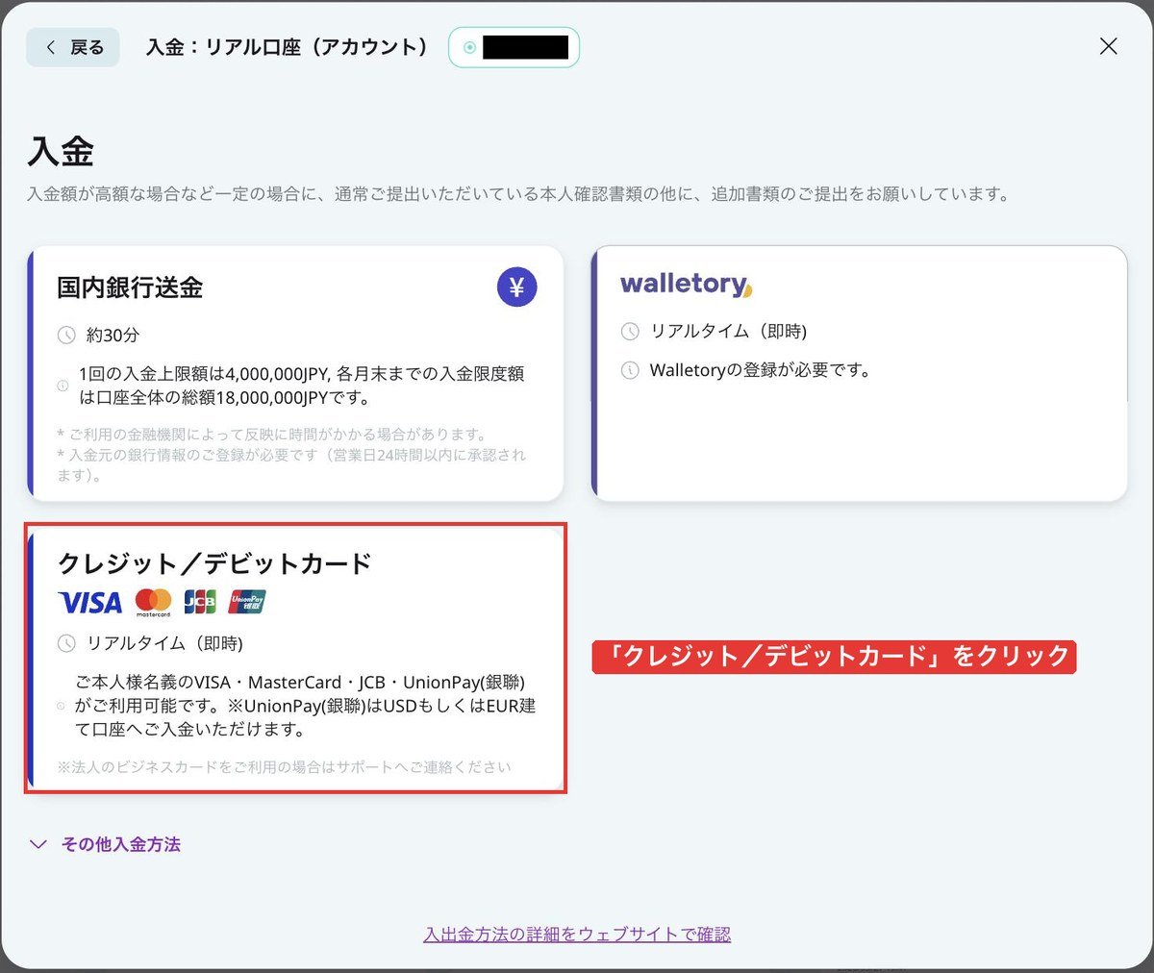Click clock icon in credit card panel

pyautogui.click(x=66, y=643)
